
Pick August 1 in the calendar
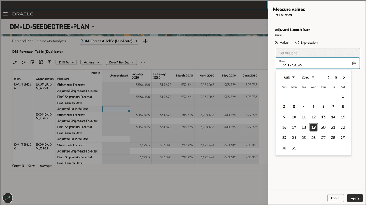pyautogui.click(x=343, y=96)
